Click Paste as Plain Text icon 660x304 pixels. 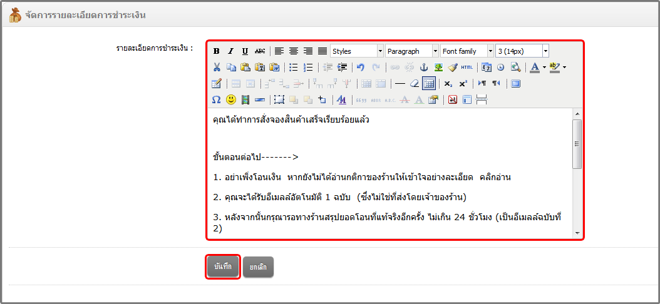(260, 68)
